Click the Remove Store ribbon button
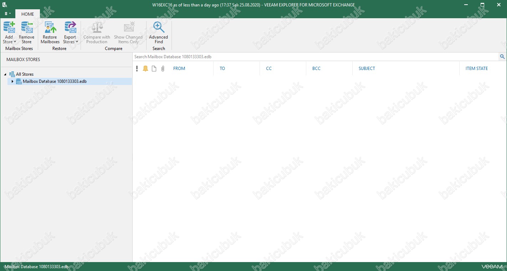 tap(27, 32)
